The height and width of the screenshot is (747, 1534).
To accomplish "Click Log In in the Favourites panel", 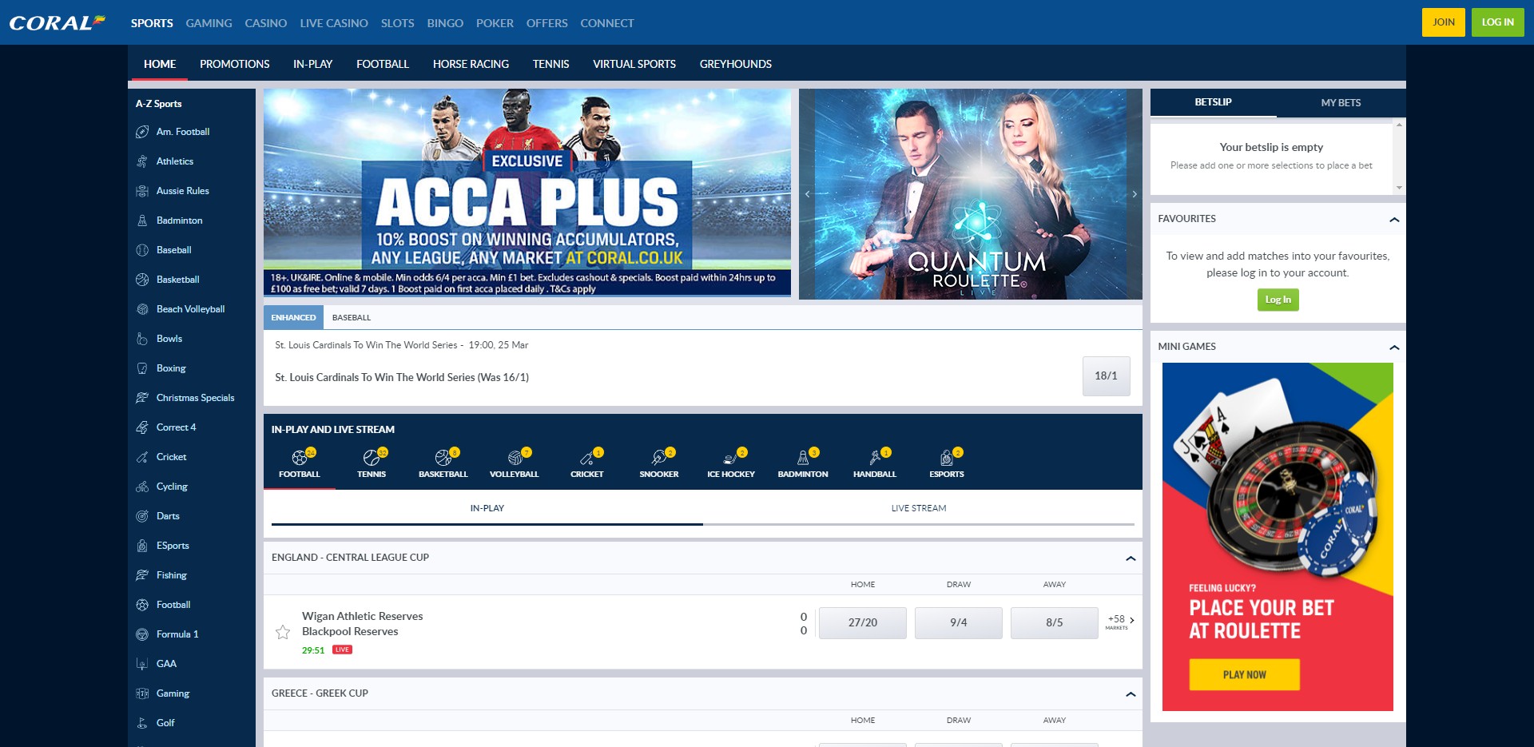I will click(1278, 300).
